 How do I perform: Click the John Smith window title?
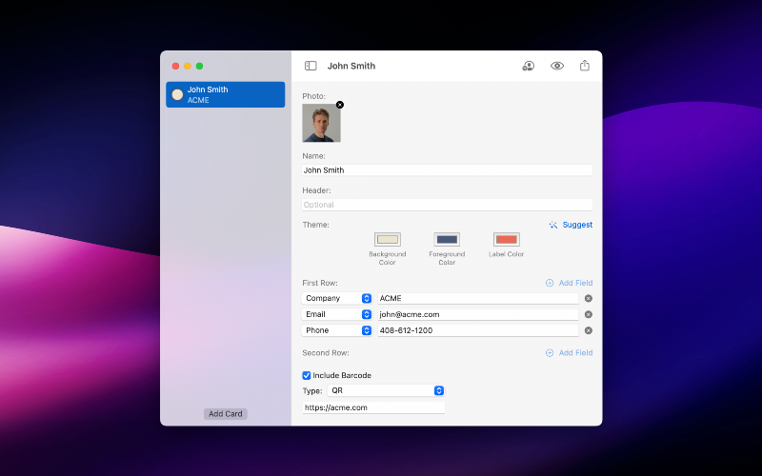(x=351, y=66)
